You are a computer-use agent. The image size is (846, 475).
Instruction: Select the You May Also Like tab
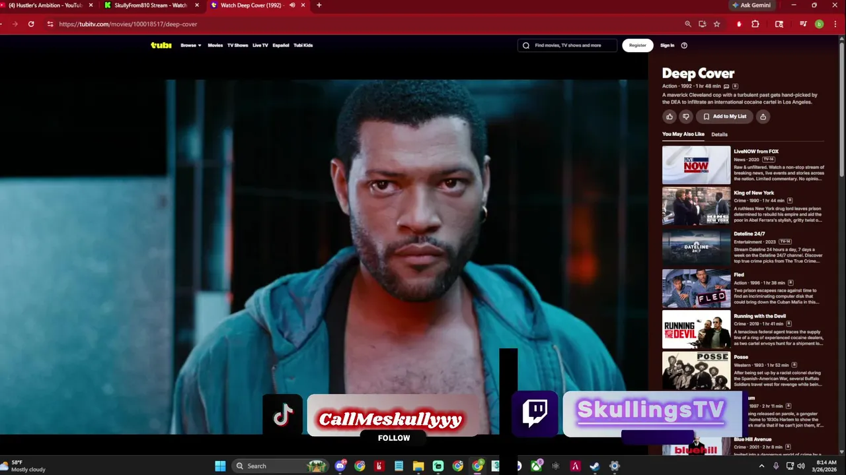point(683,135)
